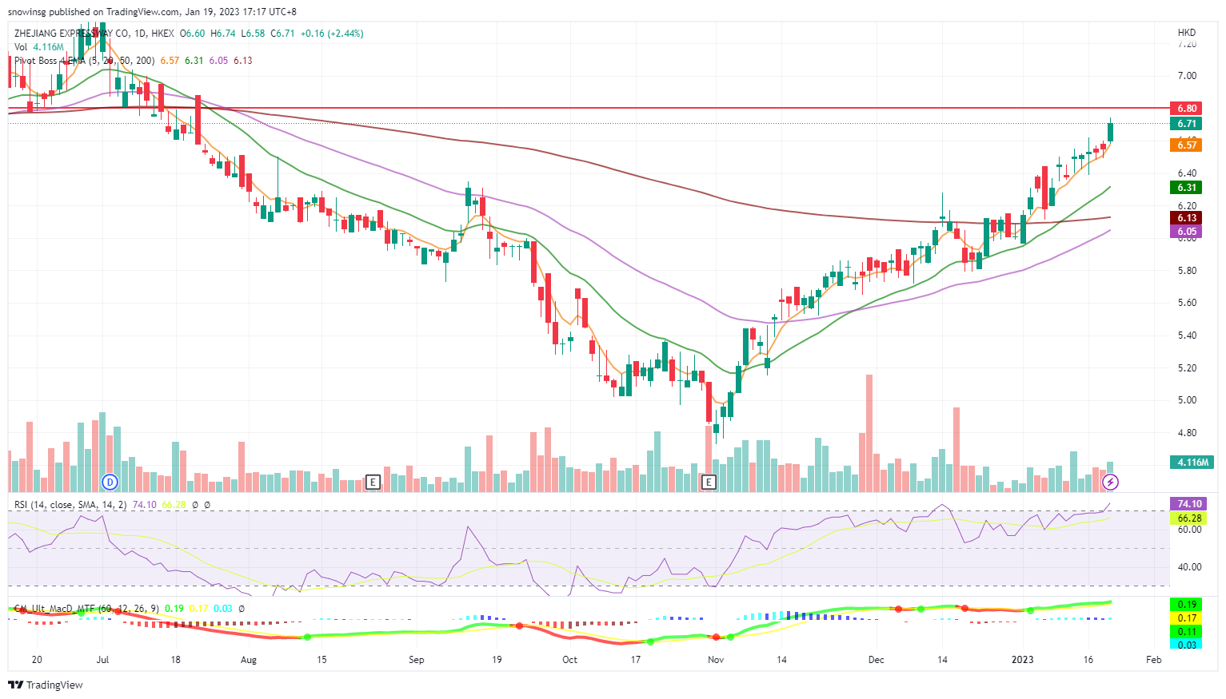
Task: Click the 7.00 price scale label
Action: pos(1187,76)
